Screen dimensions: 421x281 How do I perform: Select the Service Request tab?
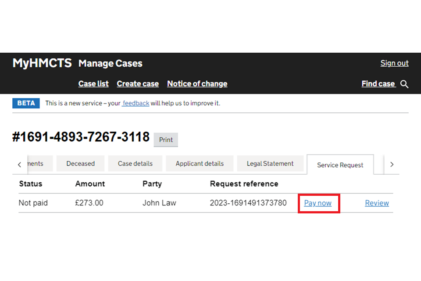[340, 165]
